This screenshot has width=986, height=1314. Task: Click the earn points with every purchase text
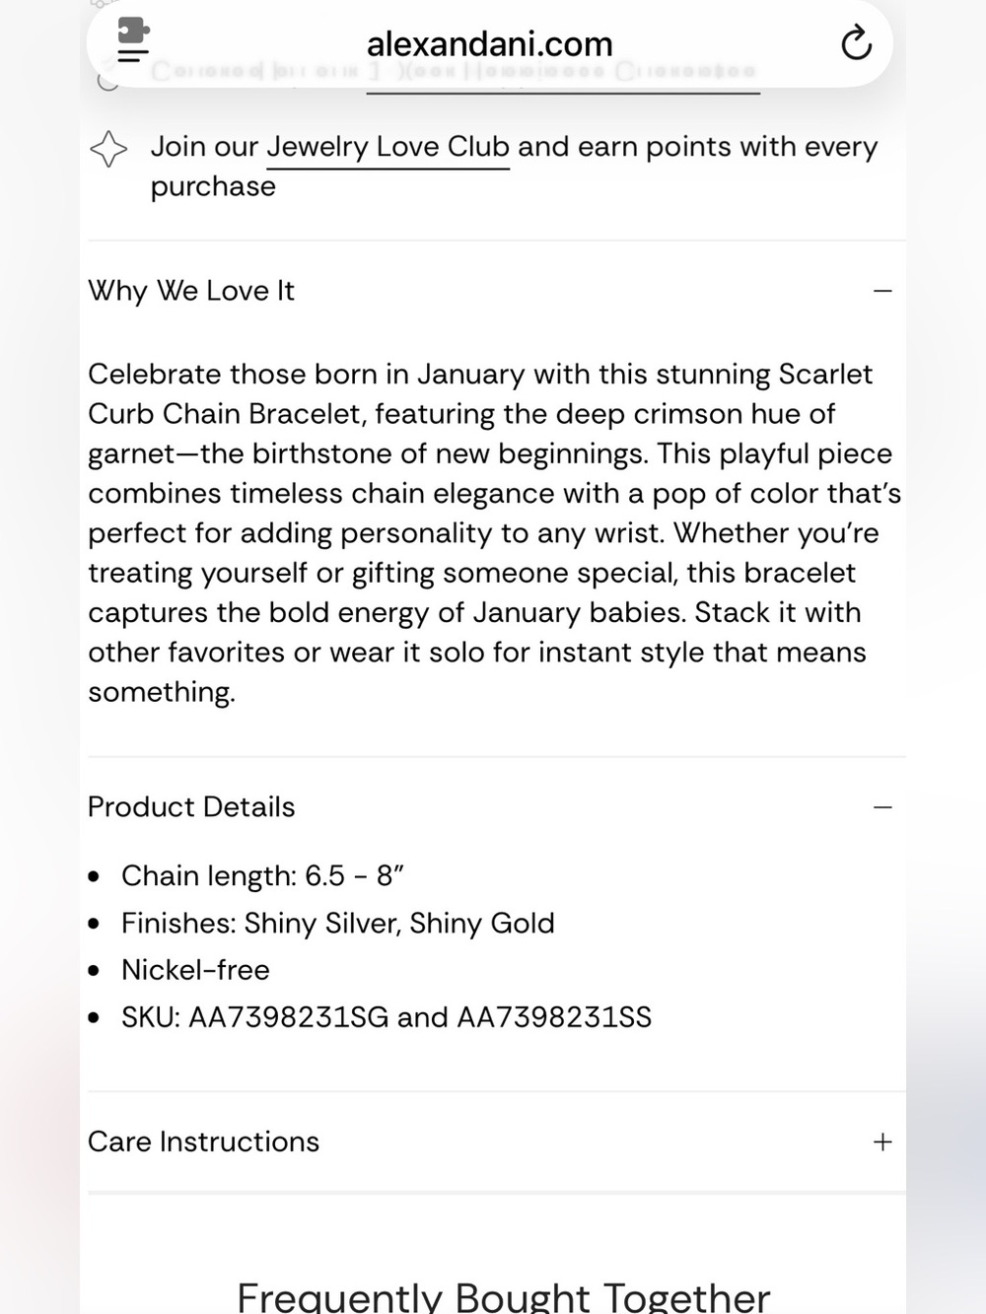[x=514, y=166]
